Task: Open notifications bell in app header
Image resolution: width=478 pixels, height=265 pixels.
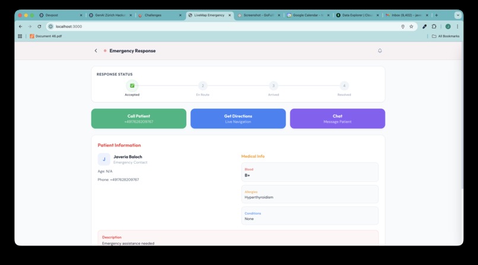Action: pyautogui.click(x=380, y=50)
